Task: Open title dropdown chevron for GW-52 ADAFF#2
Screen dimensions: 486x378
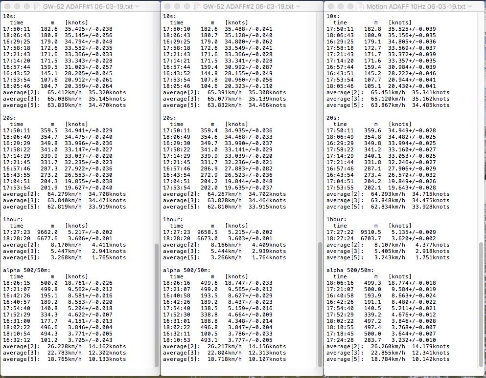Action: 298,7
